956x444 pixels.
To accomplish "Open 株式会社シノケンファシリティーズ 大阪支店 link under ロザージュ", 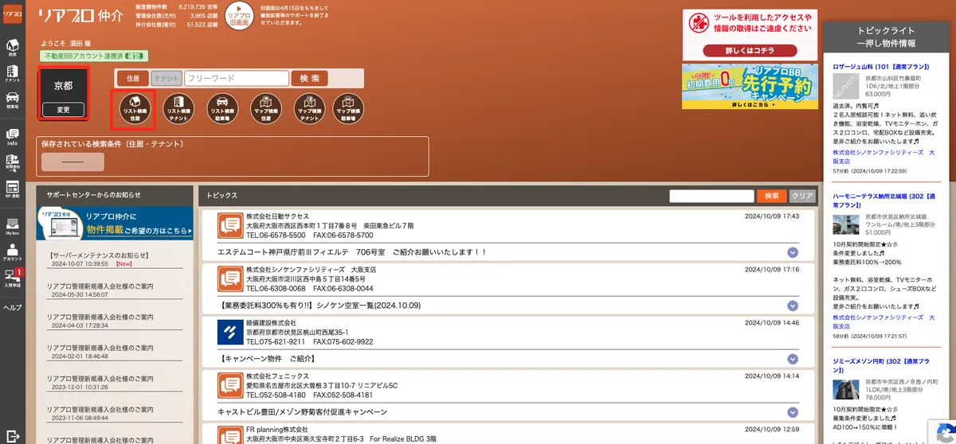I will pos(884,156).
